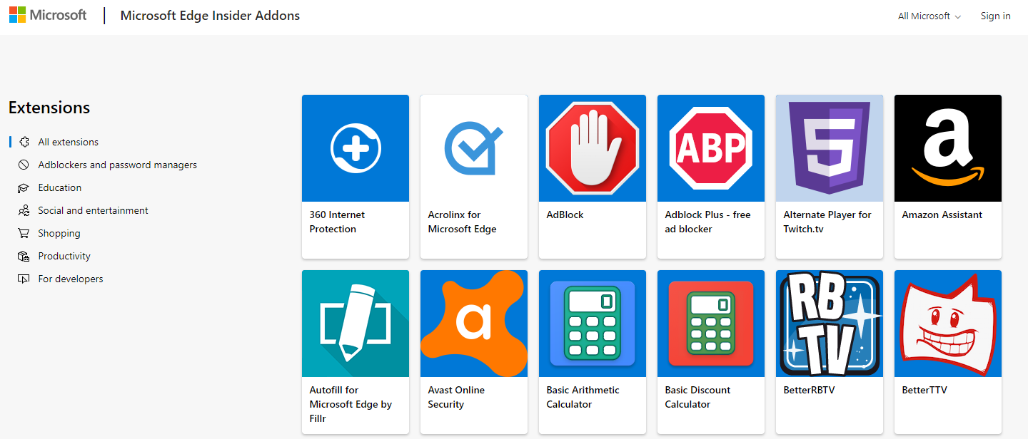Open Social and entertainment category
This screenshot has height=439, width=1028.
click(x=94, y=210)
